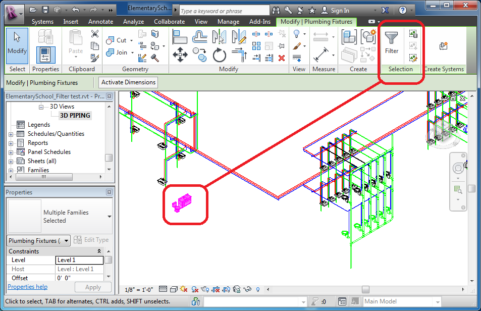Click the Activate Dimensions button
481x311 pixels.
(128, 82)
